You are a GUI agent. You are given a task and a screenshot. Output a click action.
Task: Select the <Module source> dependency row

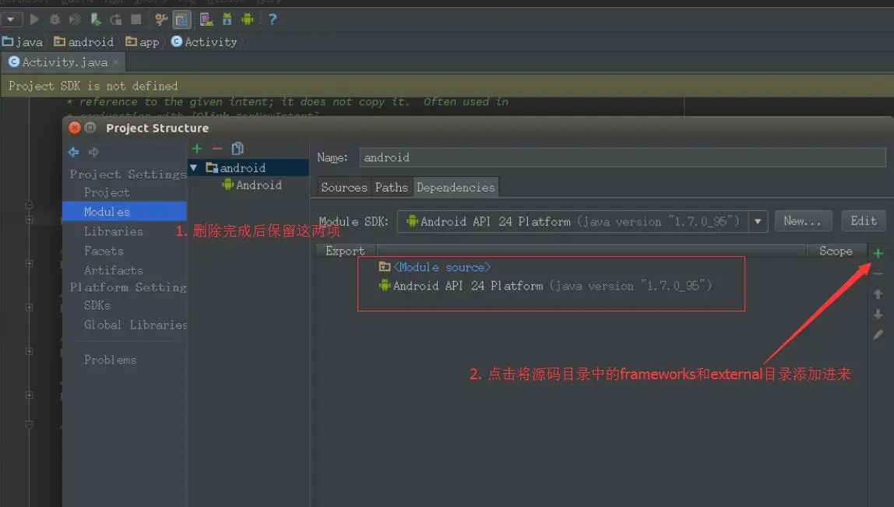[435, 267]
